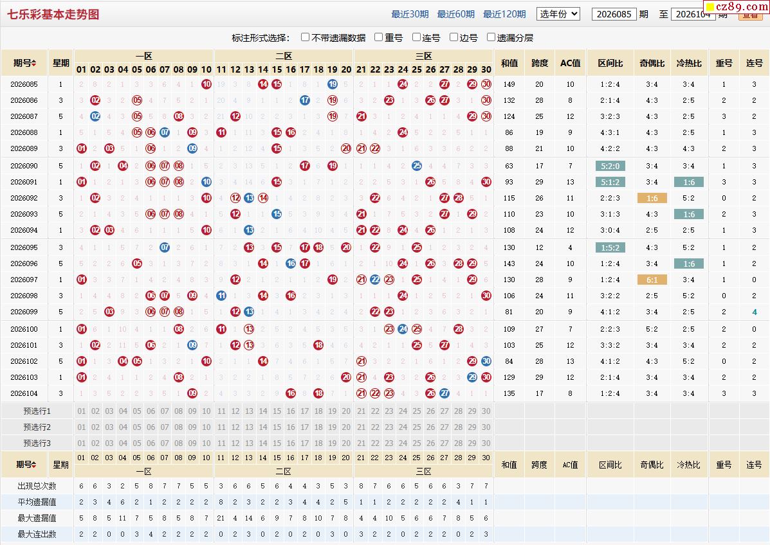The width and height of the screenshot is (770, 545).
Task: Sort by the bottom 期号 header arrows
Action: click(x=34, y=465)
